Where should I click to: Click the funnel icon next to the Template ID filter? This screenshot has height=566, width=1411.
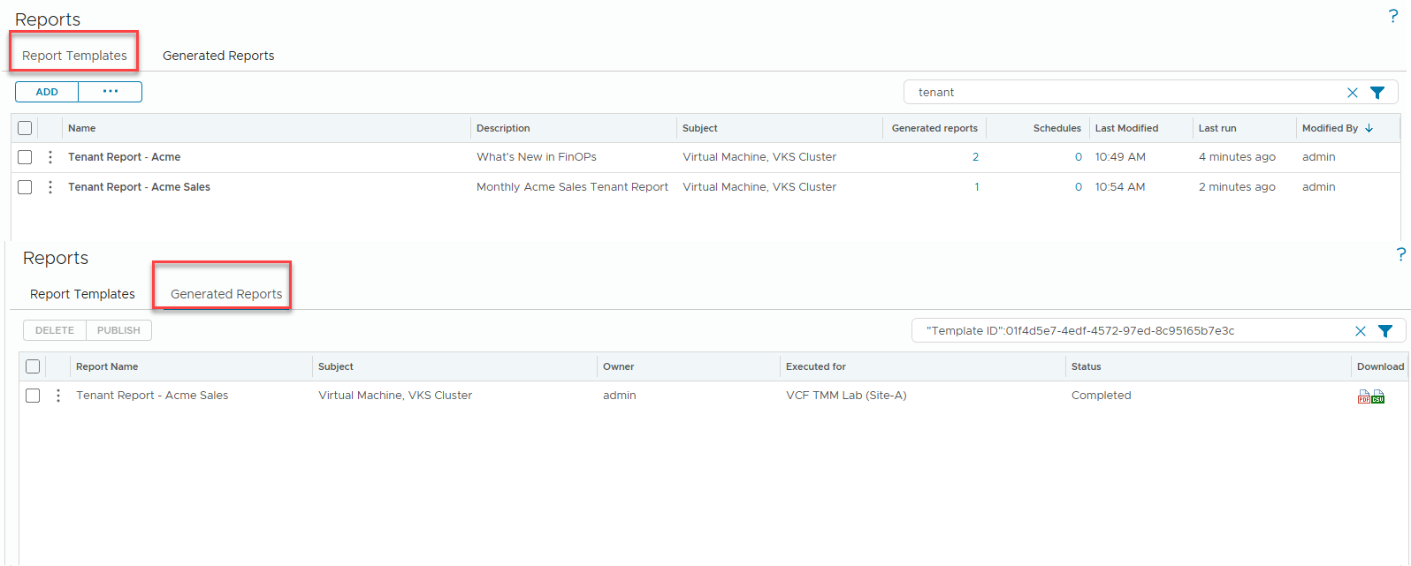point(1385,331)
